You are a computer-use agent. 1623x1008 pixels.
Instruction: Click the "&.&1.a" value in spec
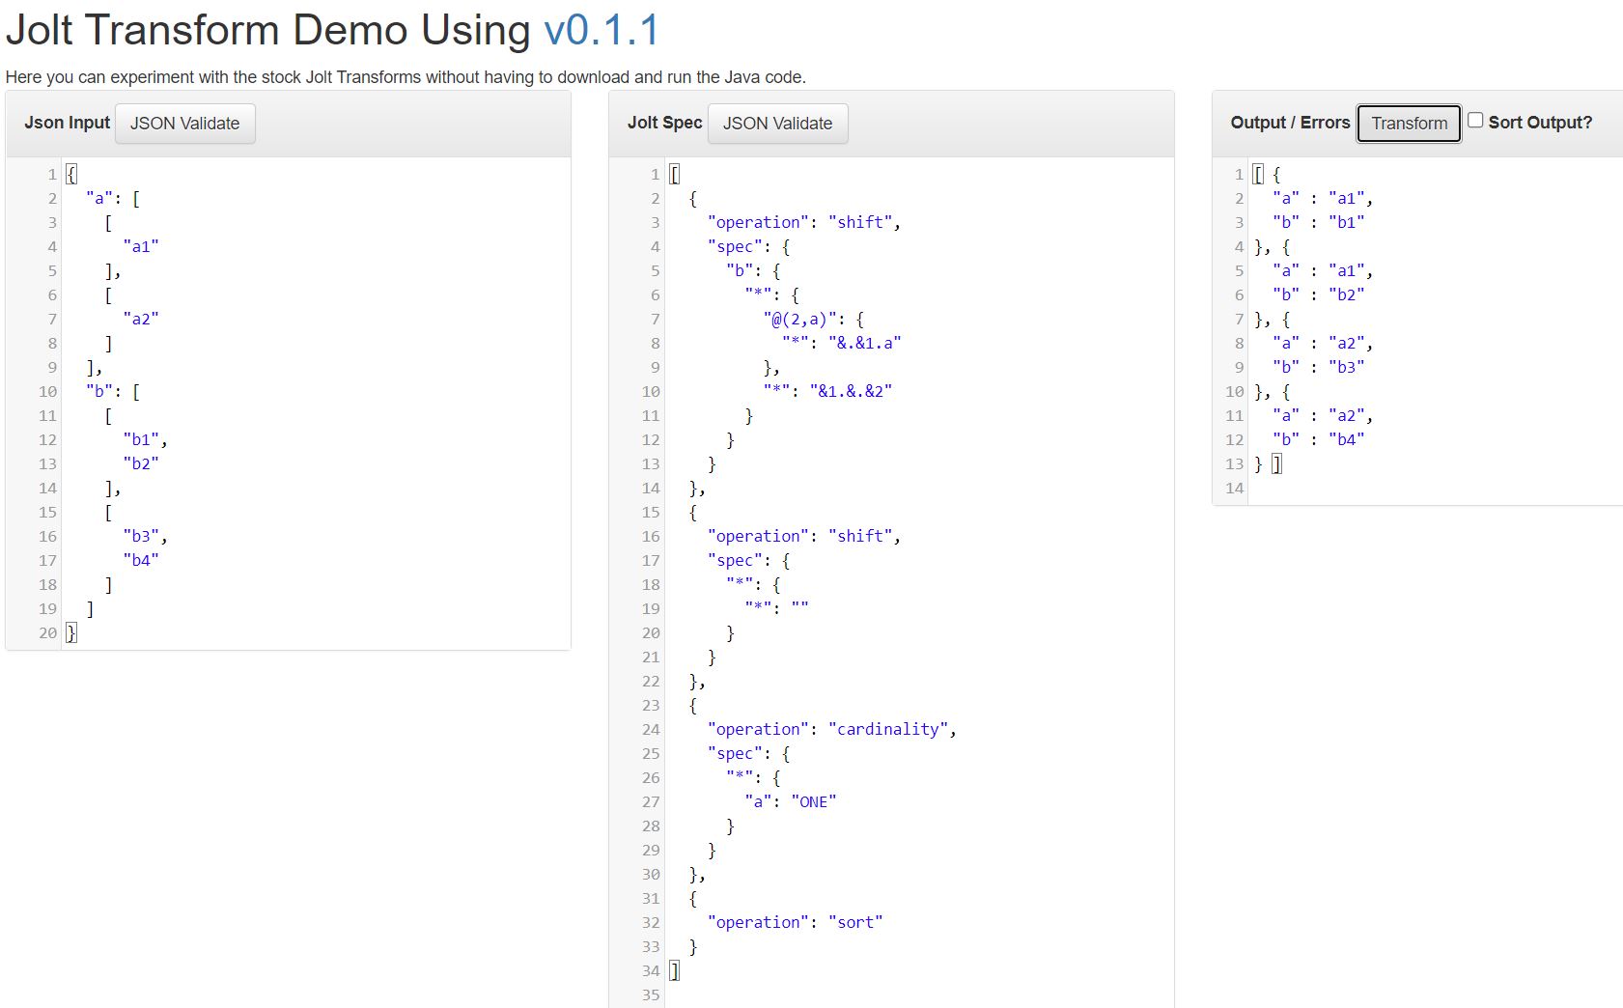865,343
